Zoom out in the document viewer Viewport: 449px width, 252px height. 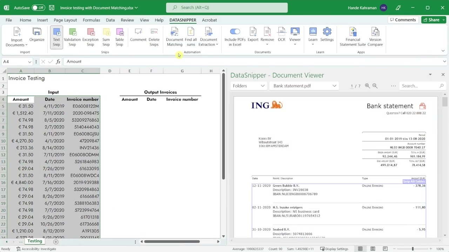(x=375, y=86)
